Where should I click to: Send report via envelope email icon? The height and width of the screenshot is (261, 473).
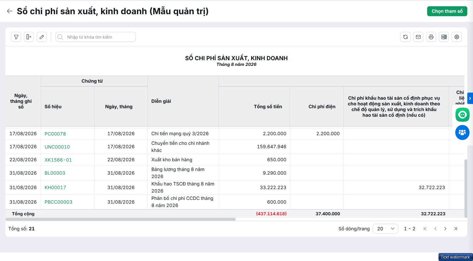click(418, 37)
